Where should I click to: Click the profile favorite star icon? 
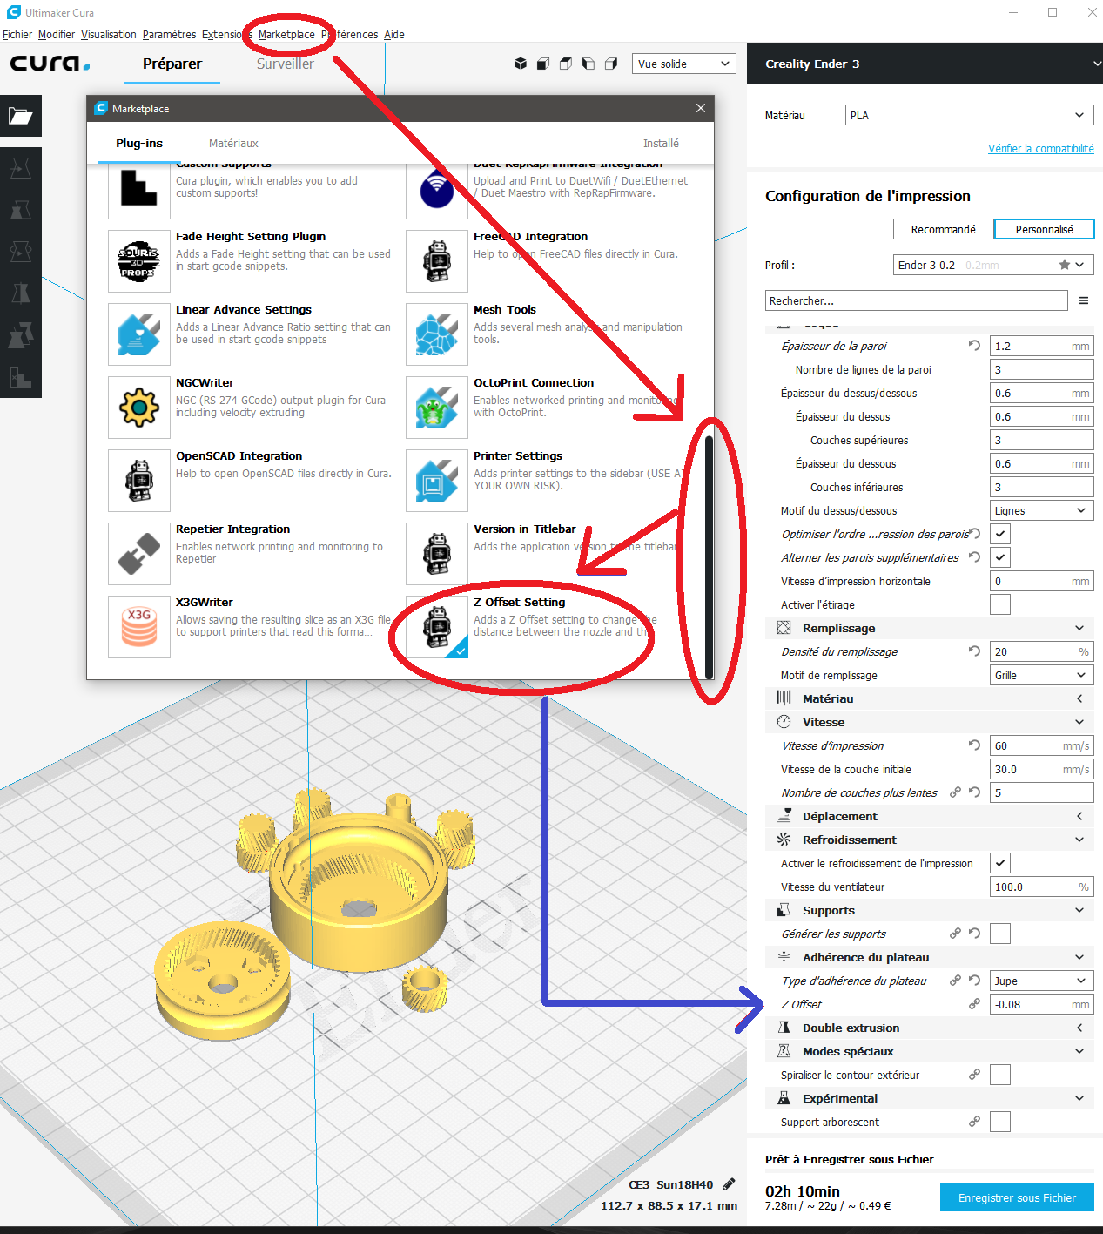tap(1064, 265)
